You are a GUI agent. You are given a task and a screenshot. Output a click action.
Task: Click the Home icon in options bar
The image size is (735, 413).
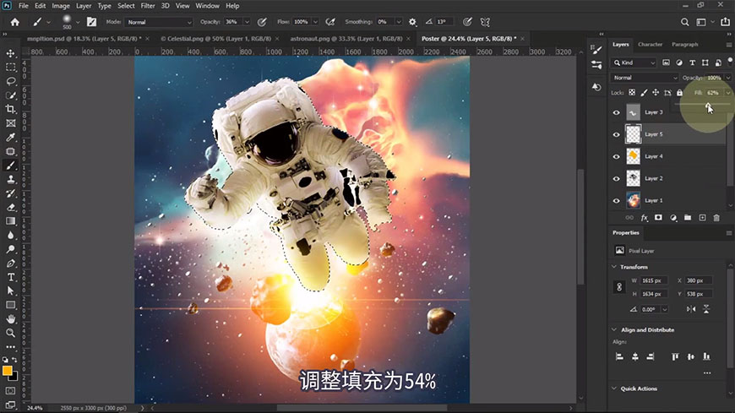point(15,22)
